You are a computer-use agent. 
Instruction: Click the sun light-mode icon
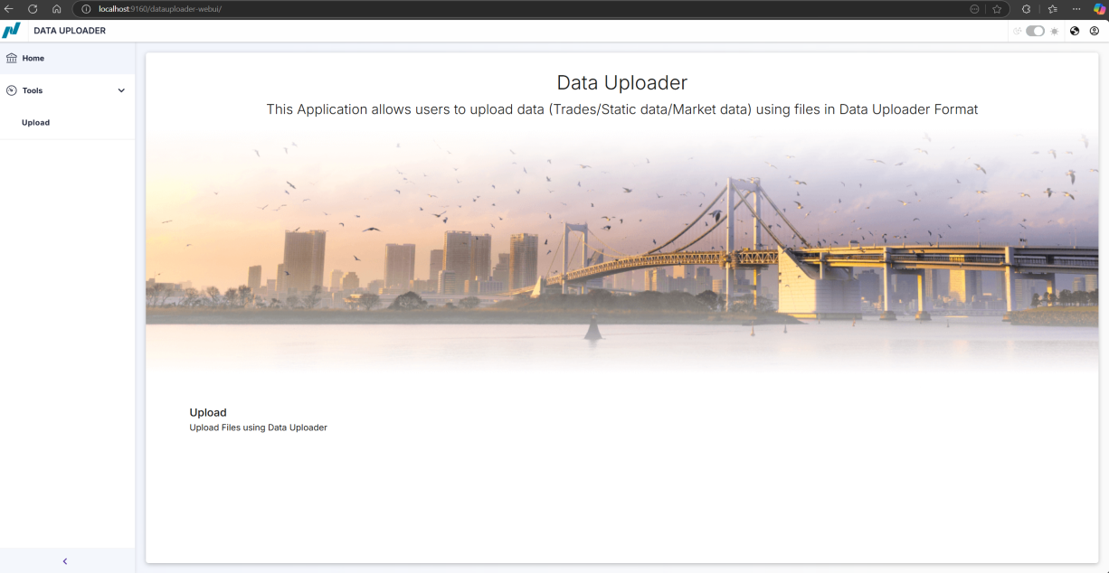pyautogui.click(x=1054, y=31)
